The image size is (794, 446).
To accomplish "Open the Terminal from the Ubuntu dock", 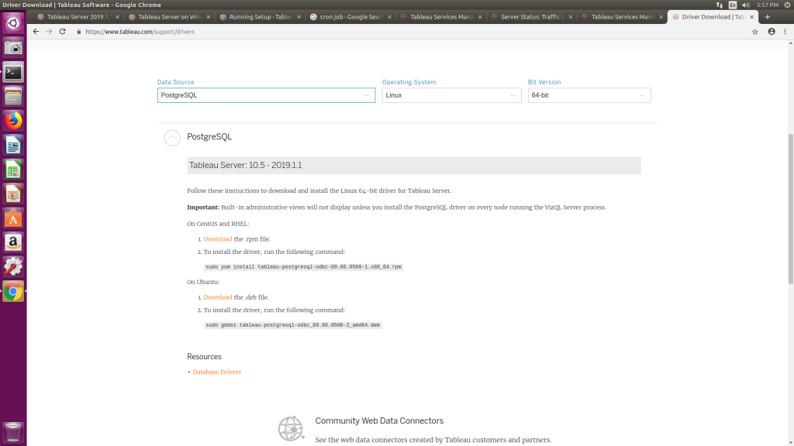I will pyautogui.click(x=13, y=72).
